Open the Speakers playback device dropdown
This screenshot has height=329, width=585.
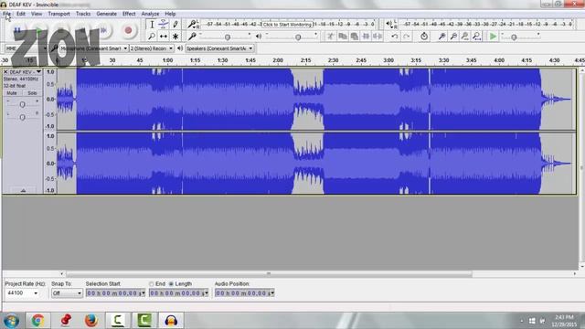tap(219, 48)
